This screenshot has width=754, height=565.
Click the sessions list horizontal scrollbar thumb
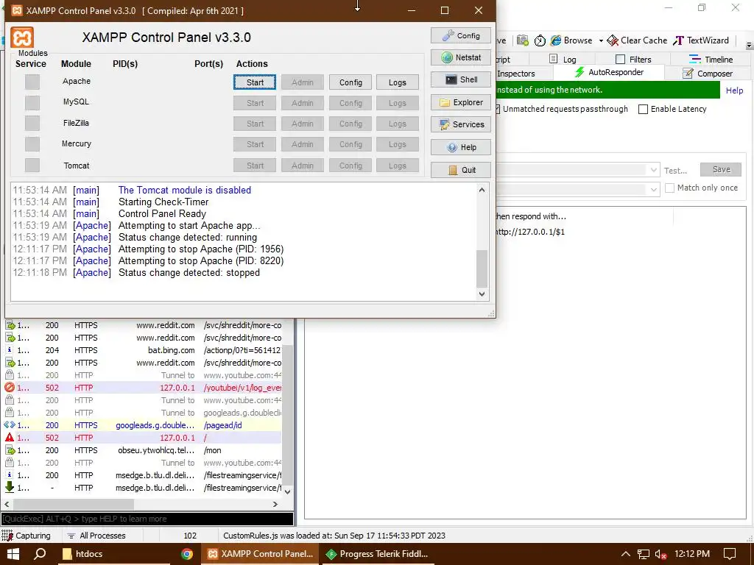tap(74, 504)
